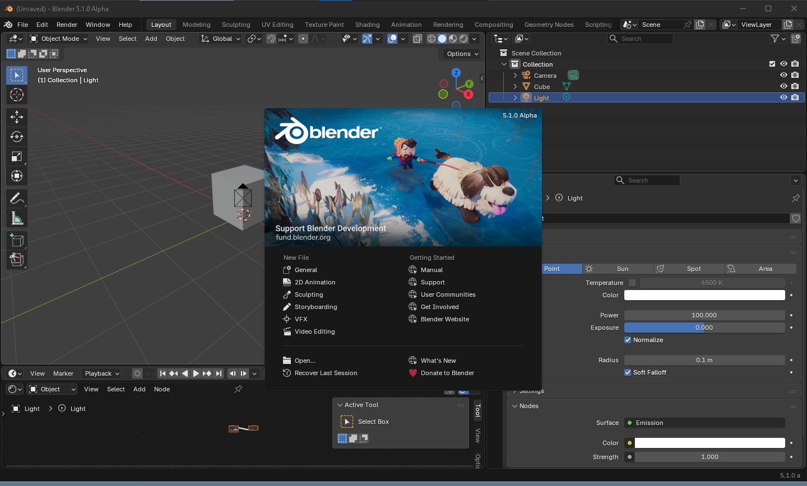Choose the Annotate tool

tap(17, 198)
